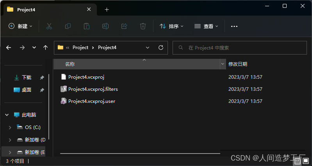Click the date of Project4.vcxproj.user
Screen dimensions: 312x166
point(245,101)
